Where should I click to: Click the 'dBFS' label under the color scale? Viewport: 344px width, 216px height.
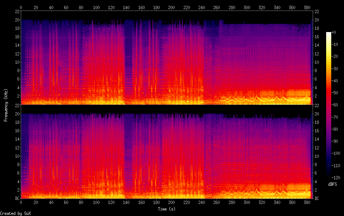pyautogui.click(x=332, y=185)
